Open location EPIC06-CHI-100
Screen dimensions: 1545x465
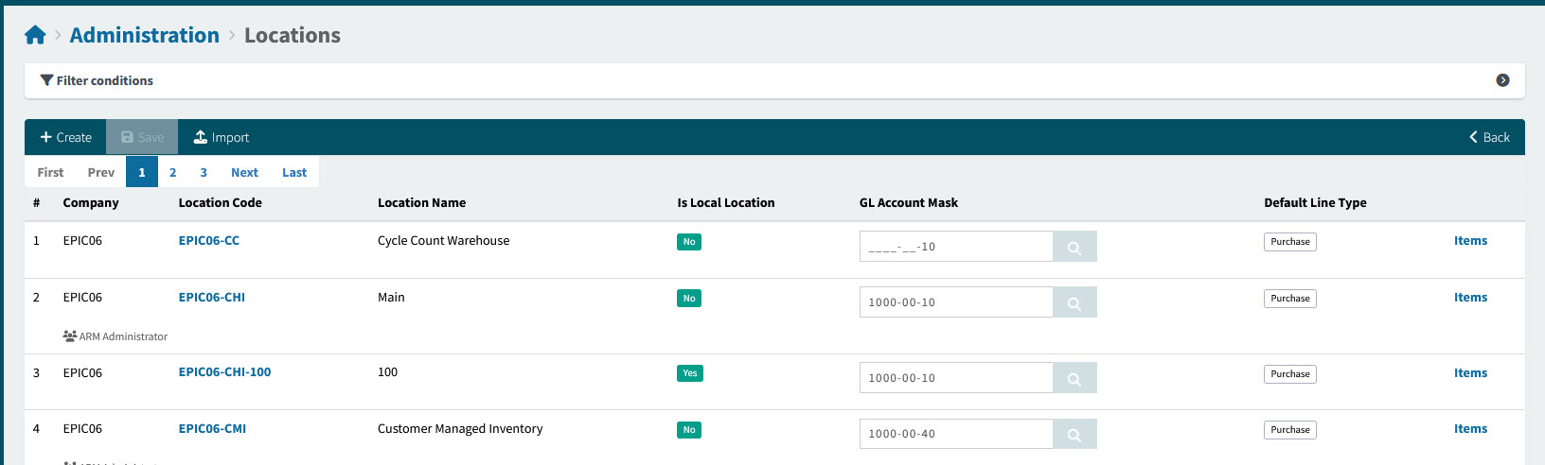pyautogui.click(x=224, y=372)
